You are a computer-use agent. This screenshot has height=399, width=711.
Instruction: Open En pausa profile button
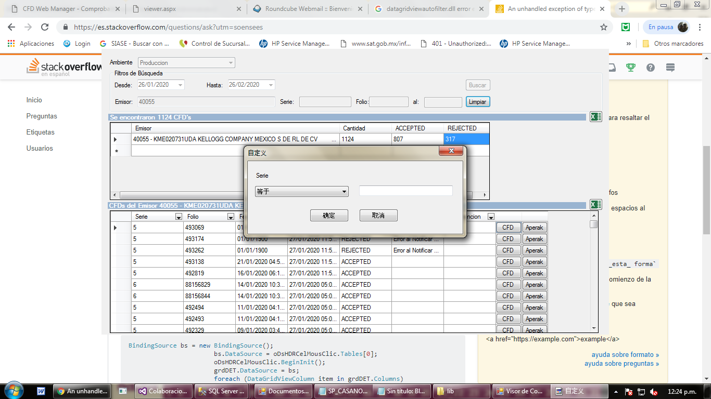[667, 27]
